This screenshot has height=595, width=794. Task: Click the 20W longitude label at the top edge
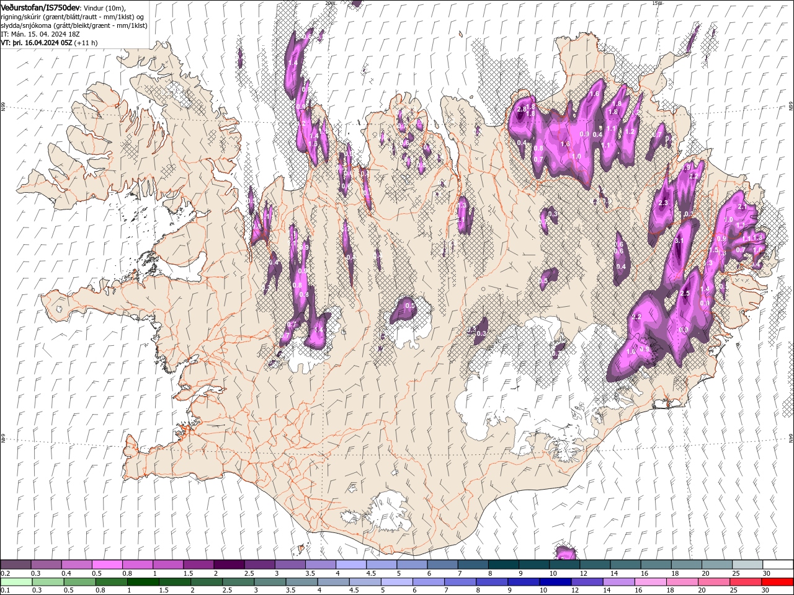[329, 2]
